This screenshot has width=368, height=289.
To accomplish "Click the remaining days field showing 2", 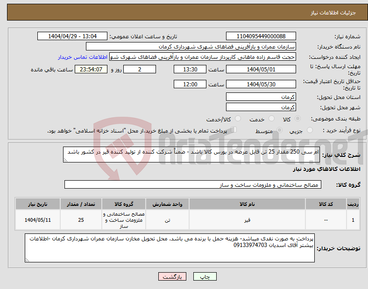I will click(x=140, y=70).
